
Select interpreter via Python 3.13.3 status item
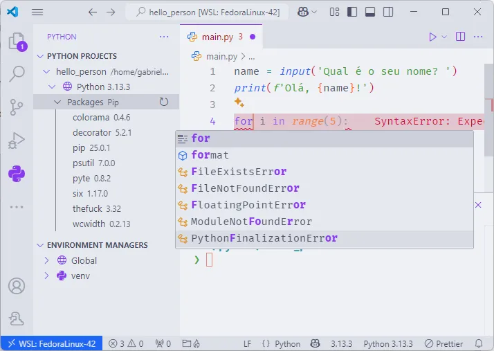point(388,343)
